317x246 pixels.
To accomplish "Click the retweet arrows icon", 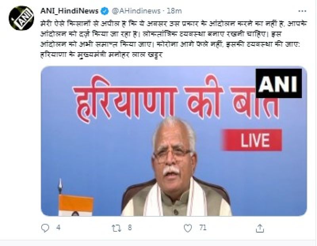I will 116,228.
